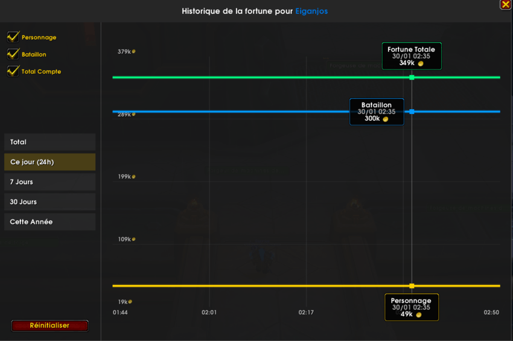Click the 02:17 time label

(306, 313)
